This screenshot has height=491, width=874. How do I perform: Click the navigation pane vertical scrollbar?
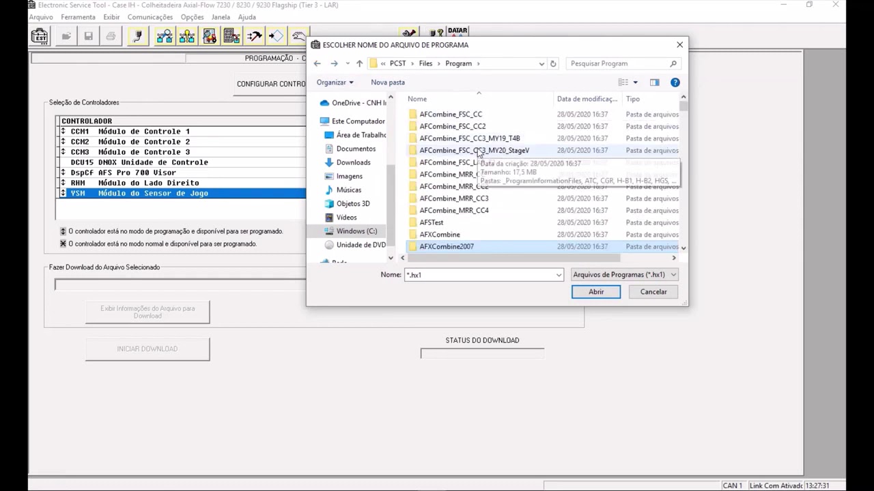coord(391,179)
